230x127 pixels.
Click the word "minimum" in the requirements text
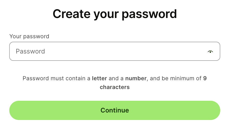tap(182, 78)
